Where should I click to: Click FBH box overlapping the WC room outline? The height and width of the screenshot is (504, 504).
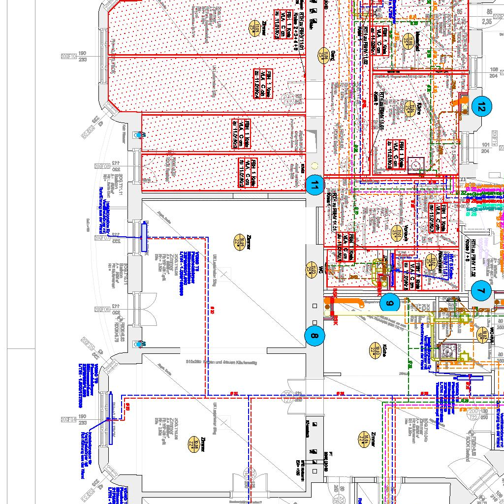click(x=346, y=247)
